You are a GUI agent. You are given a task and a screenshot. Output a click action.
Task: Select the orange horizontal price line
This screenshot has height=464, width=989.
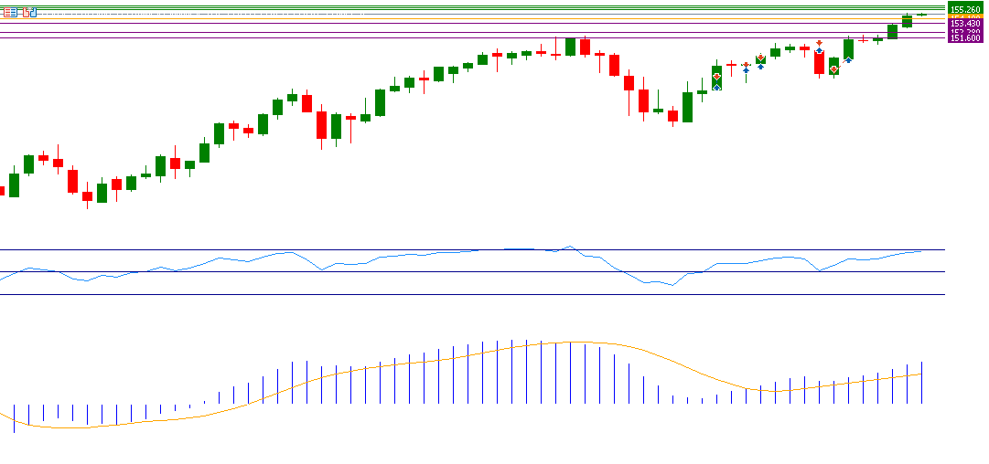click(x=457, y=20)
